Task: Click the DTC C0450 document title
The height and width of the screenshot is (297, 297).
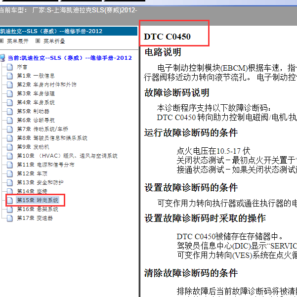Action: (x=167, y=37)
